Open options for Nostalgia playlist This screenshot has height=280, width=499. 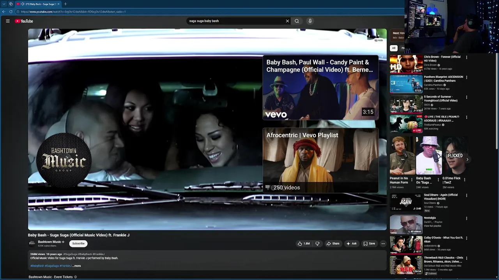pyautogui.click(x=467, y=219)
